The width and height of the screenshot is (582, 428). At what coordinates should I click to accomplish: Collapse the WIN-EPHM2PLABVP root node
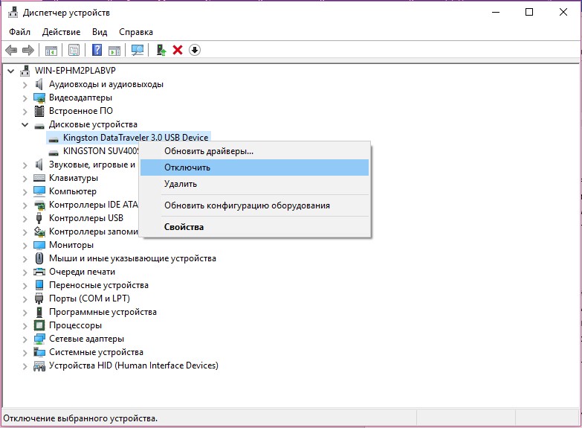tap(10, 71)
